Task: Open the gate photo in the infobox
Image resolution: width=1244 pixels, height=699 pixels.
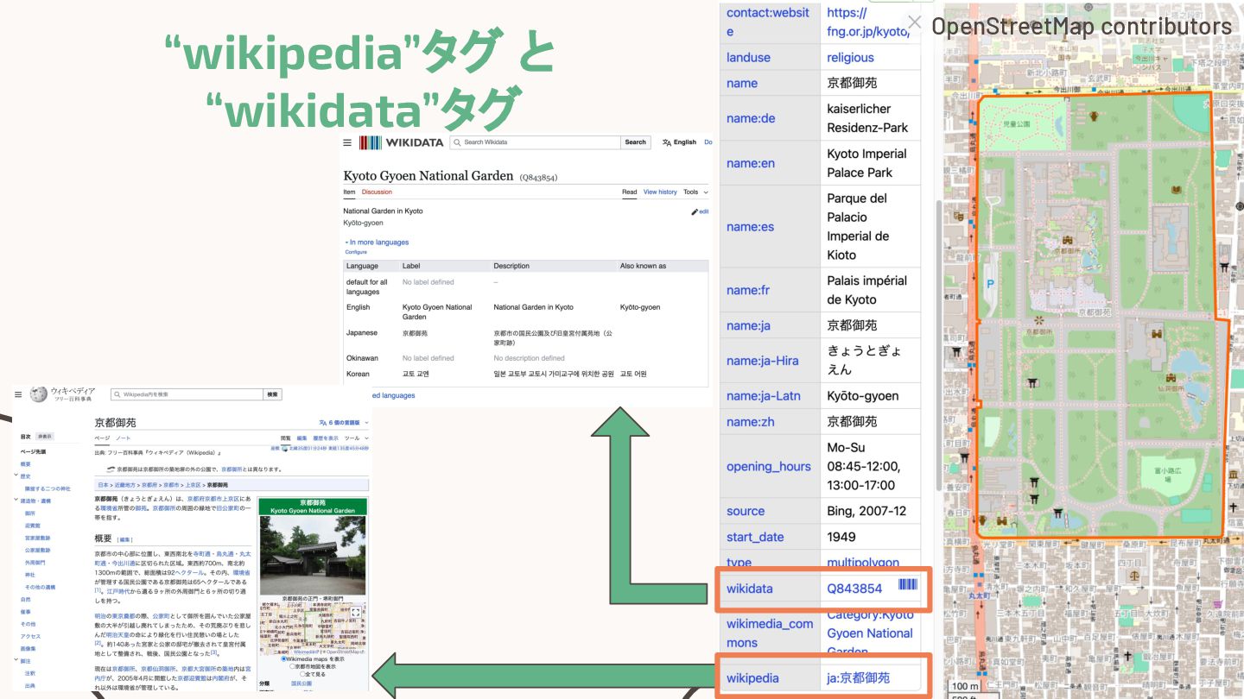Action: point(313,555)
